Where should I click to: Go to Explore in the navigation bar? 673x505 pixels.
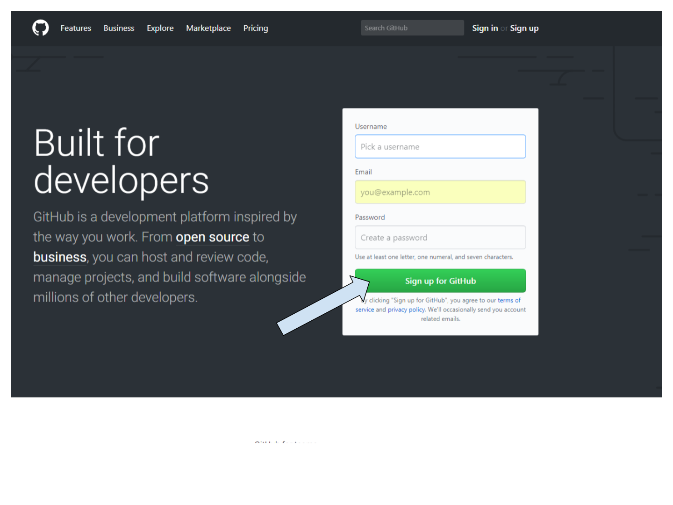coord(160,28)
